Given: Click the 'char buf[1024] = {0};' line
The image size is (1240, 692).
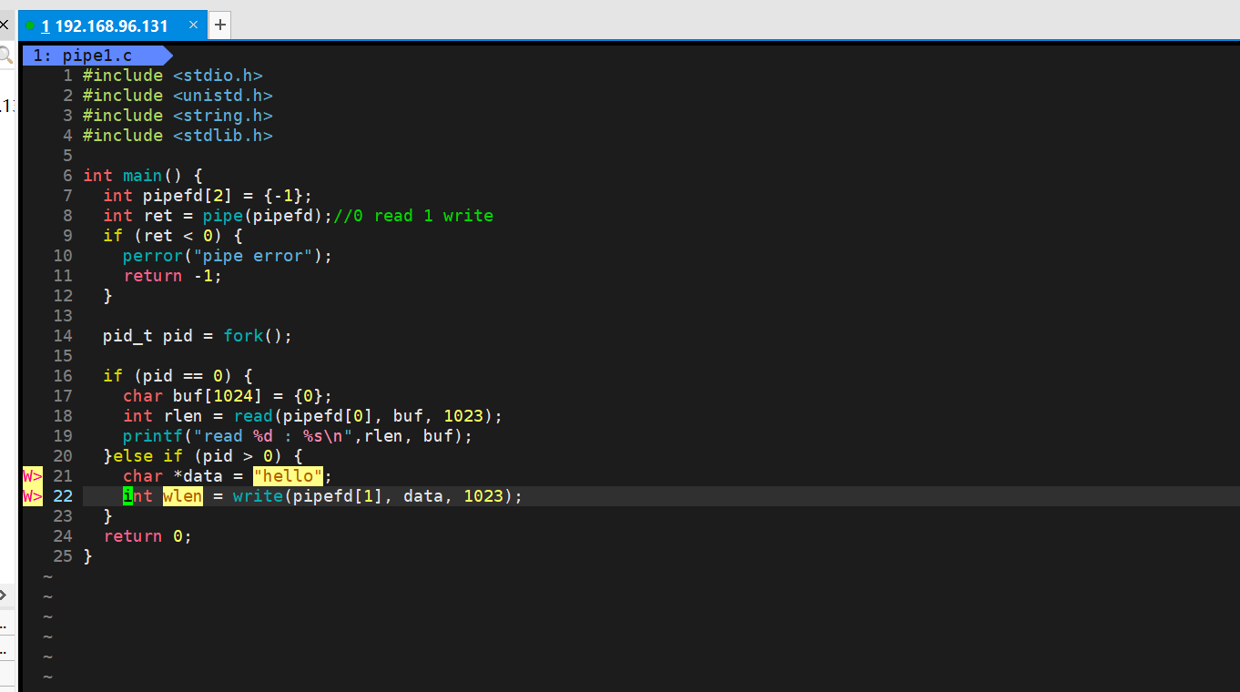Looking at the screenshot, I should tap(228, 396).
